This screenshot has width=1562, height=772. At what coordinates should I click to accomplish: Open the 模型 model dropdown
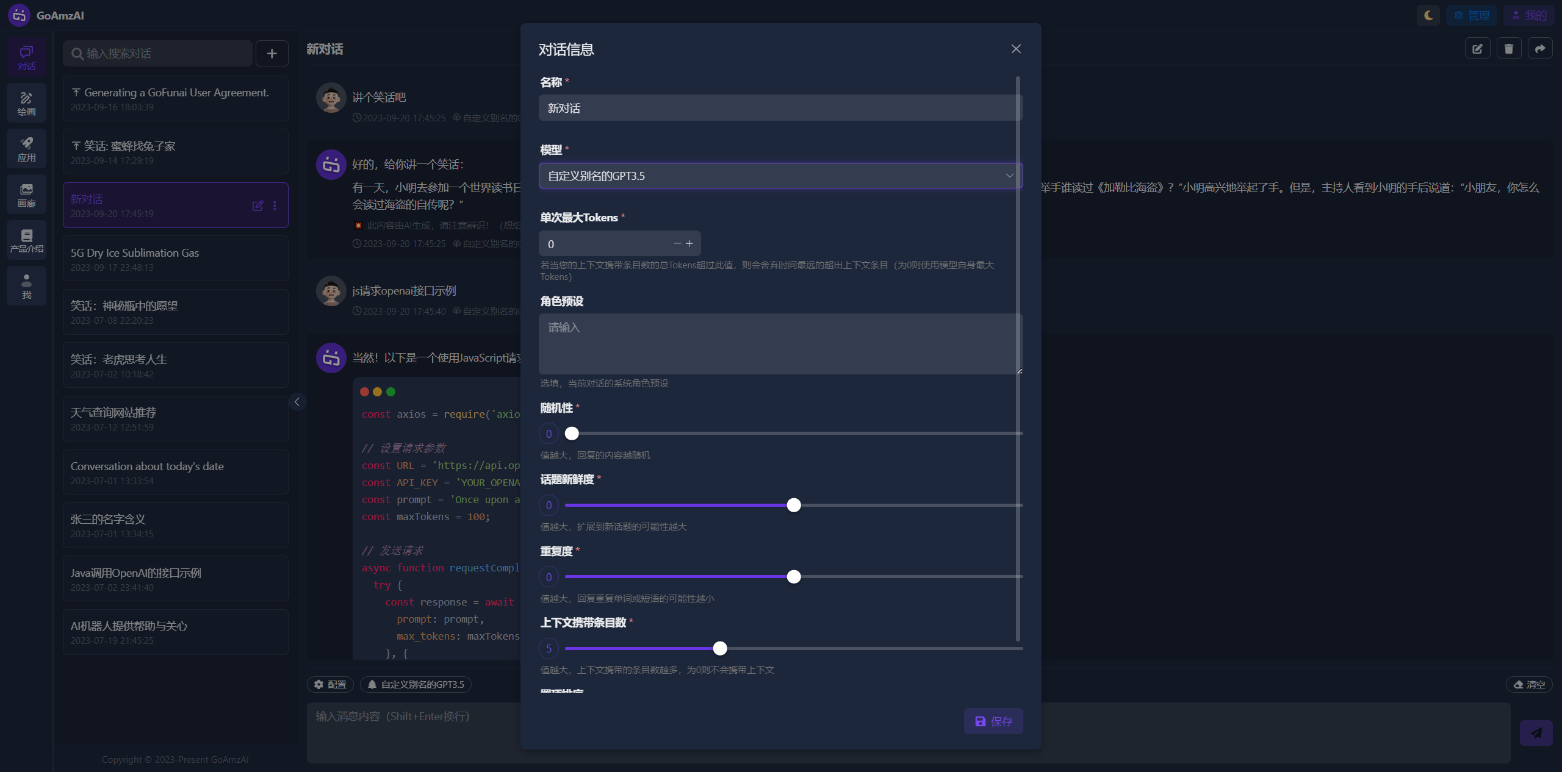(x=780, y=176)
